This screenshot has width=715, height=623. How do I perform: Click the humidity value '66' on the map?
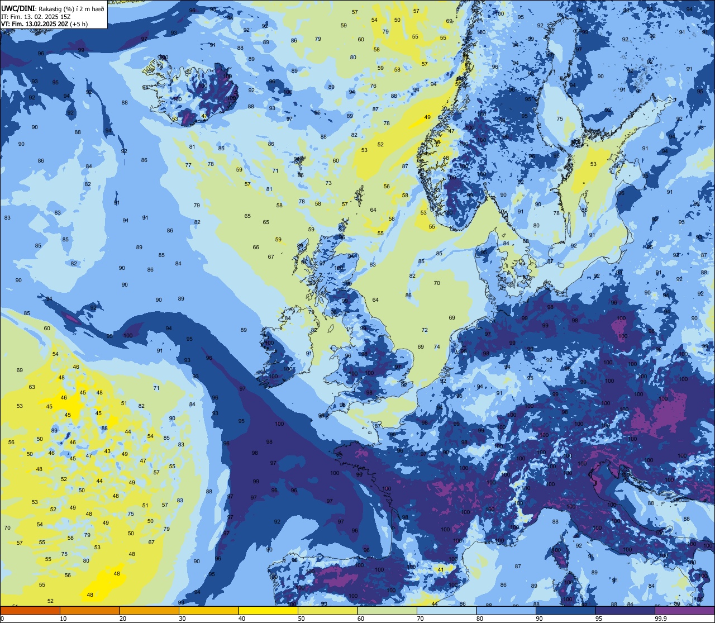click(256, 248)
